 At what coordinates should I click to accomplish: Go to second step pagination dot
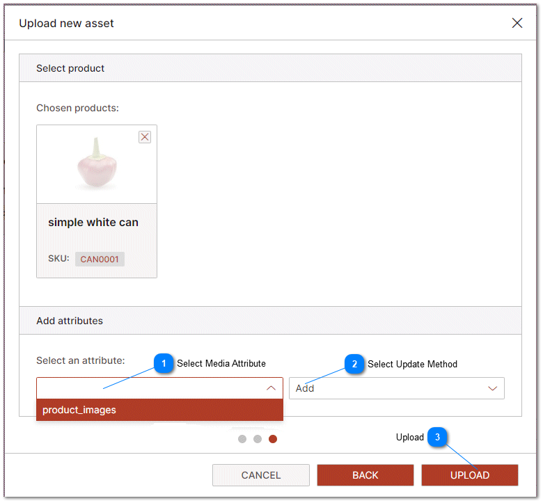pyautogui.click(x=258, y=439)
